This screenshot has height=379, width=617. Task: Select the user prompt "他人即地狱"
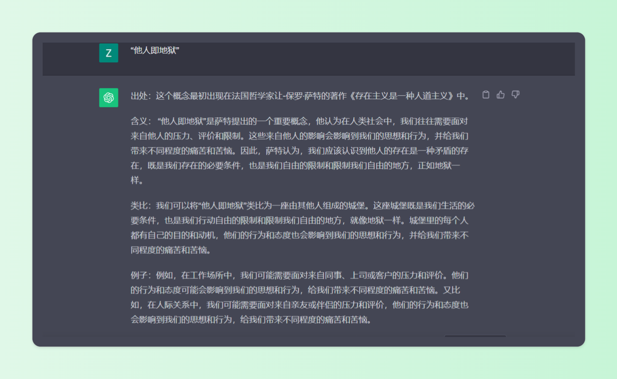155,50
